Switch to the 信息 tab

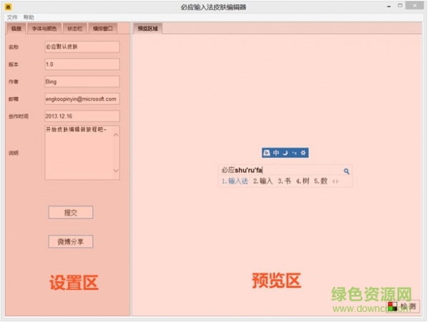click(16, 29)
